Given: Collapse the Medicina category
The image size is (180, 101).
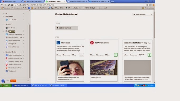Looking at the screenshot, I should [x=4, y=25].
